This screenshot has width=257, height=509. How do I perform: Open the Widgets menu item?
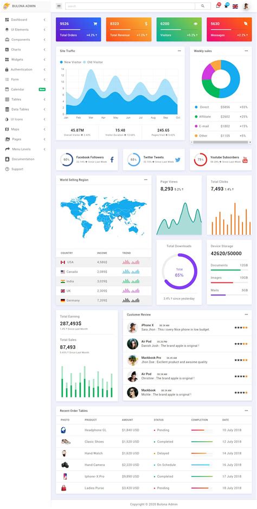coord(25,60)
